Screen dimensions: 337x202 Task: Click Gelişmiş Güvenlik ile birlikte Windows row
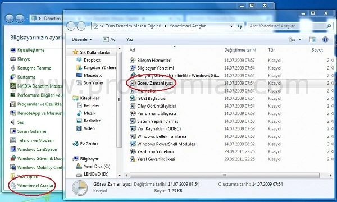(x=231, y=76)
